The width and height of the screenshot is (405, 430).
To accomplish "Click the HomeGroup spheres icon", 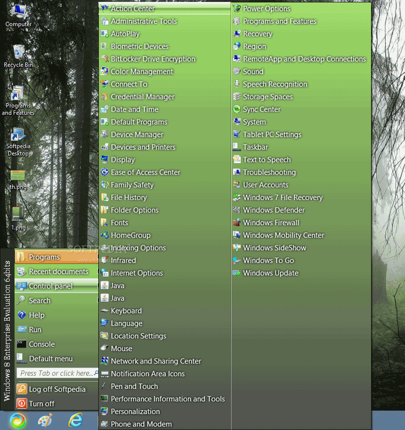I will point(105,235).
